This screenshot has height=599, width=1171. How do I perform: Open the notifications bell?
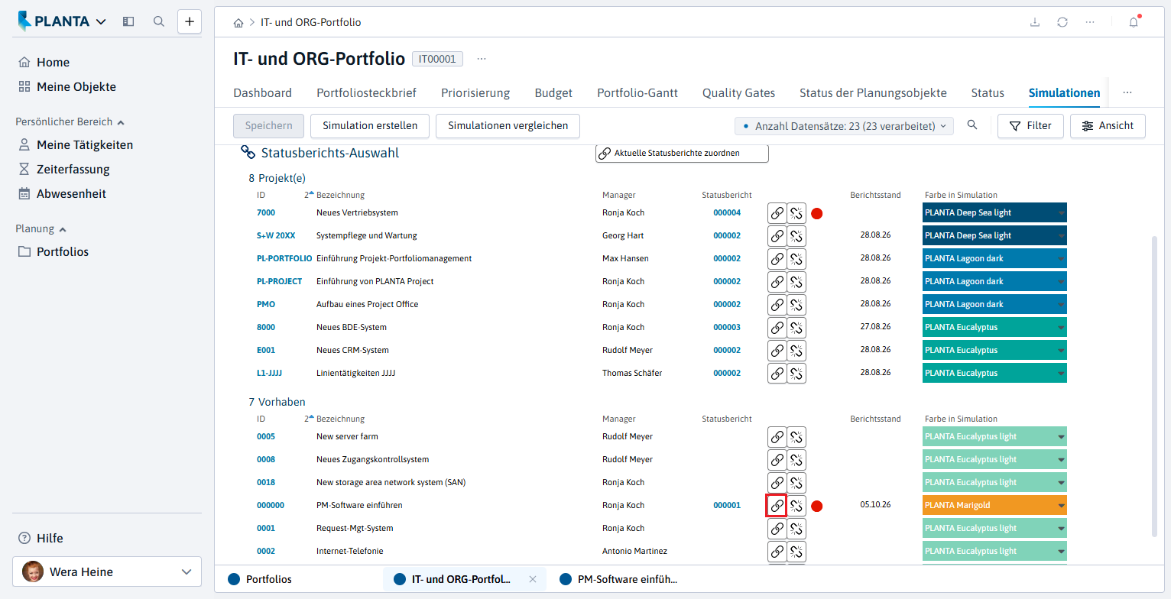pos(1134,22)
